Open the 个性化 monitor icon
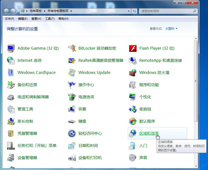 [132, 97]
